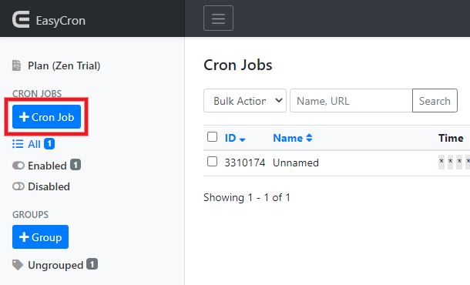The height and width of the screenshot is (285, 470).
Task: Click the Search button
Action: click(435, 101)
